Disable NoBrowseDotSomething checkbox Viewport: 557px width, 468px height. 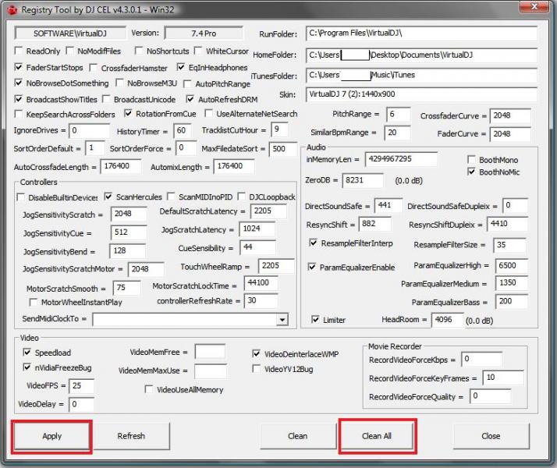tap(19, 83)
